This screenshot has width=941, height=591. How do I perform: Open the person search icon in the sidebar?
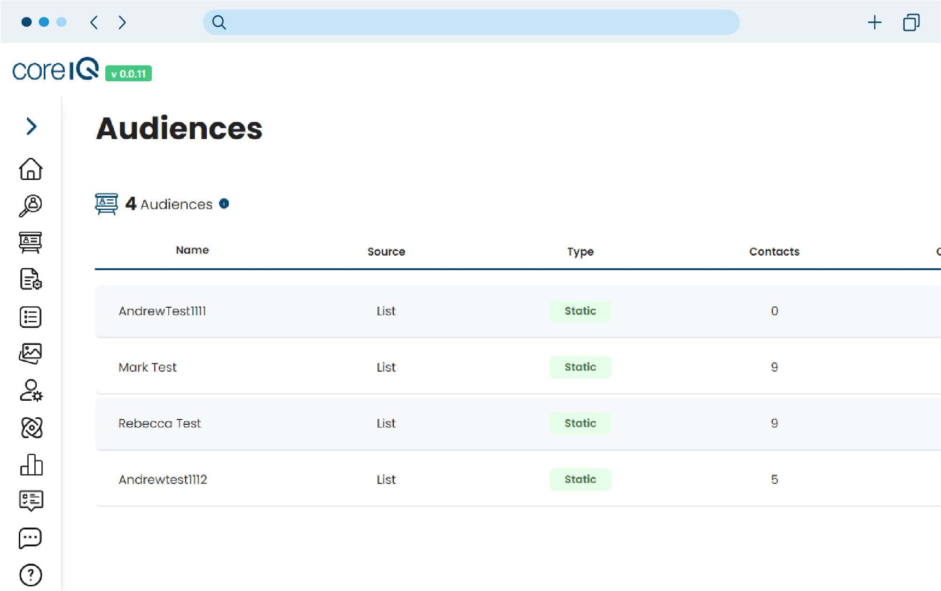tap(31, 206)
